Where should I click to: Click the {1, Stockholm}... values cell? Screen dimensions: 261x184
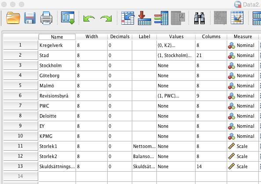[176, 55]
